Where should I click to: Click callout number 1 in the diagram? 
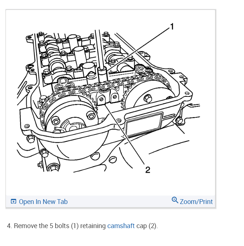coord(172,27)
